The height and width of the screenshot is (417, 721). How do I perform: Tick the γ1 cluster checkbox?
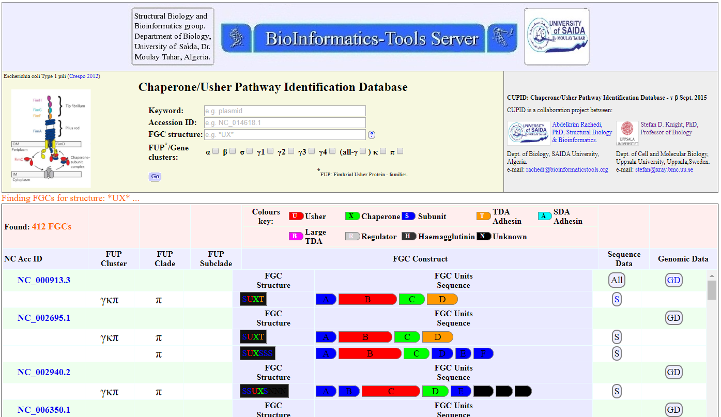point(270,151)
